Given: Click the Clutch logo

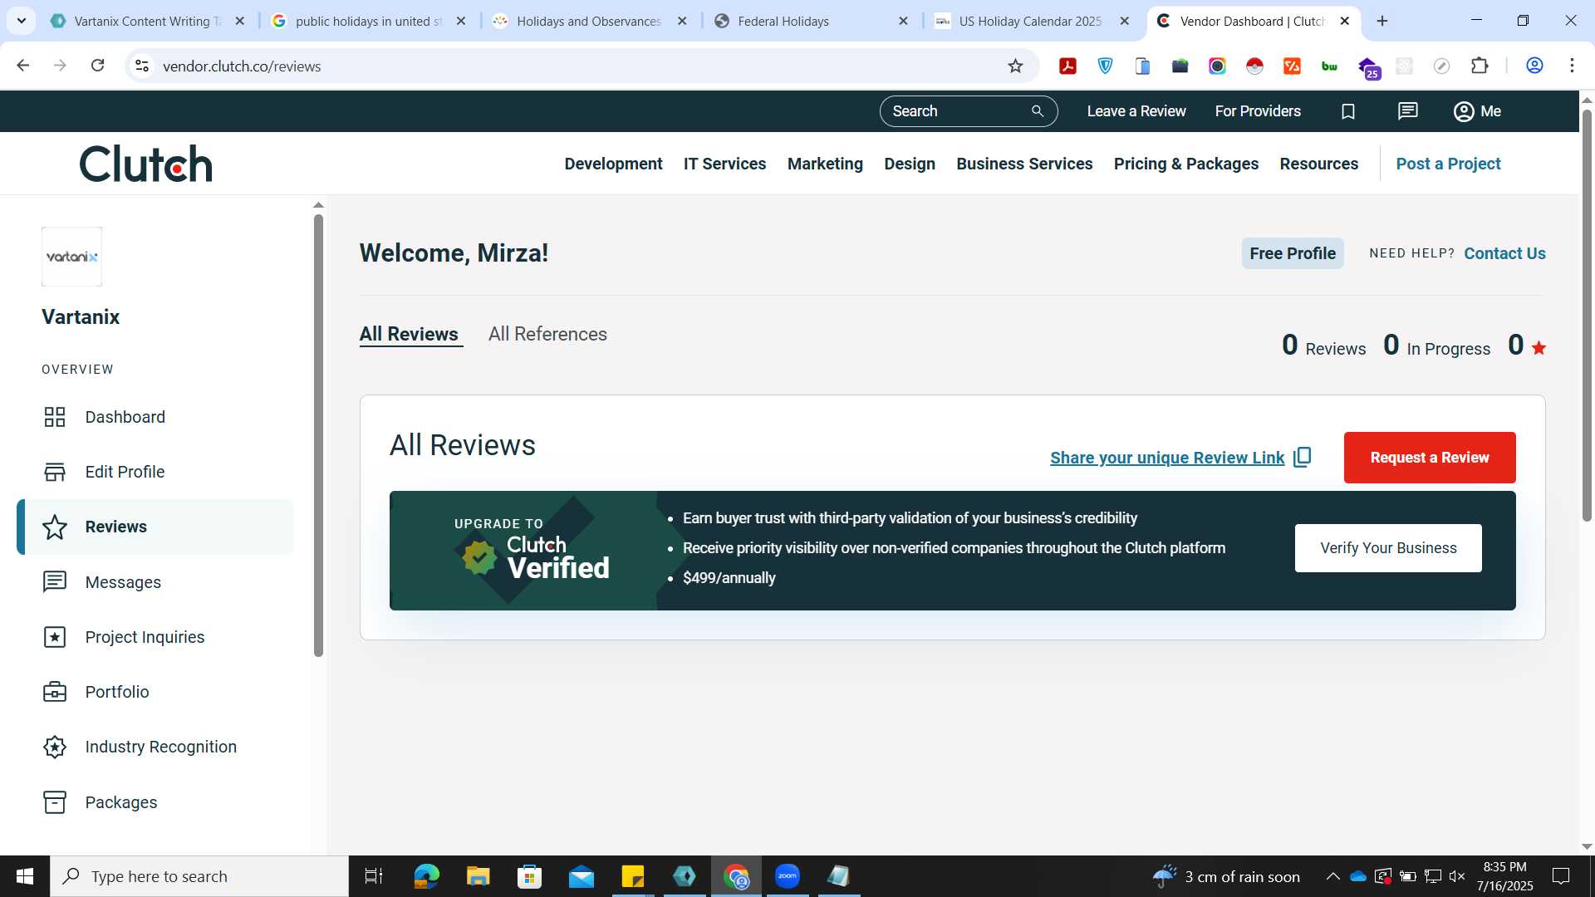Looking at the screenshot, I should [146, 164].
